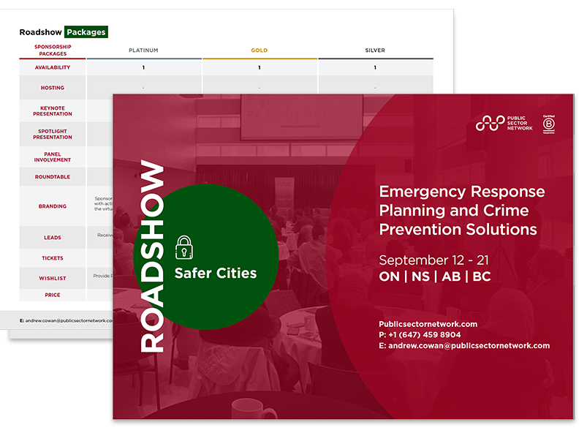This screenshot has width=587, height=433.
Task: Click the Certified B Corporation badge
Action: pos(548,123)
